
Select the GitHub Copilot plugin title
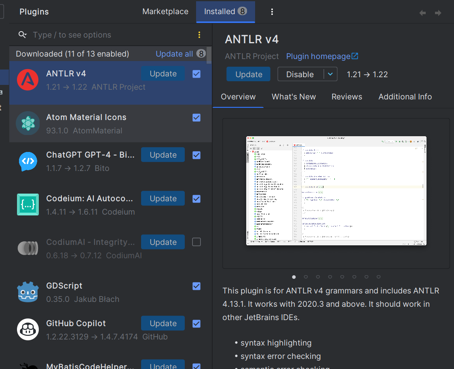[76, 323]
